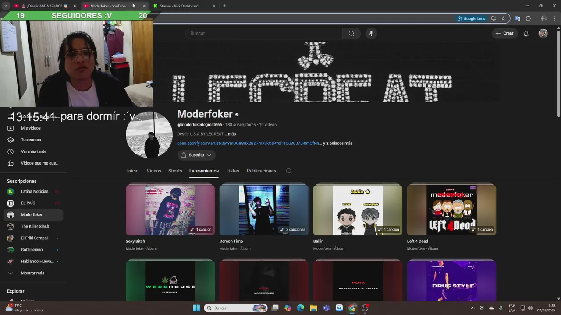Focus the YouTube Buscar search field
561x315 pixels.
pyautogui.click(x=264, y=34)
